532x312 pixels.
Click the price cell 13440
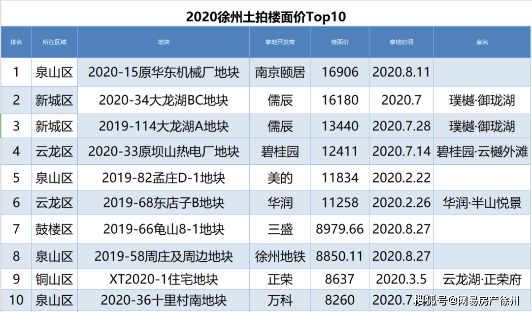coord(339,126)
